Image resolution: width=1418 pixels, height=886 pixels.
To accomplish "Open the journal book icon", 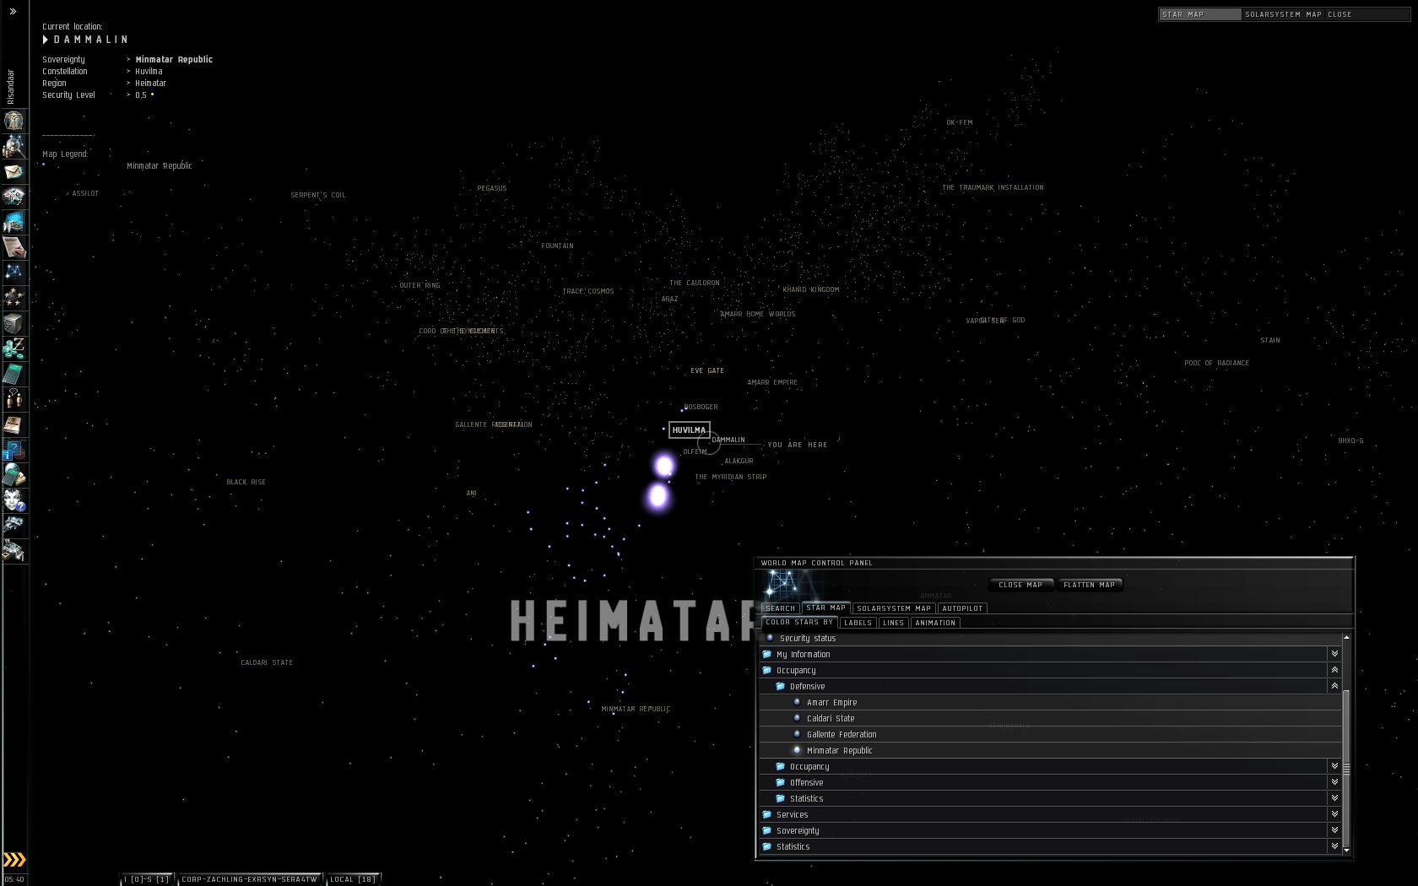I will pos(14,424).
